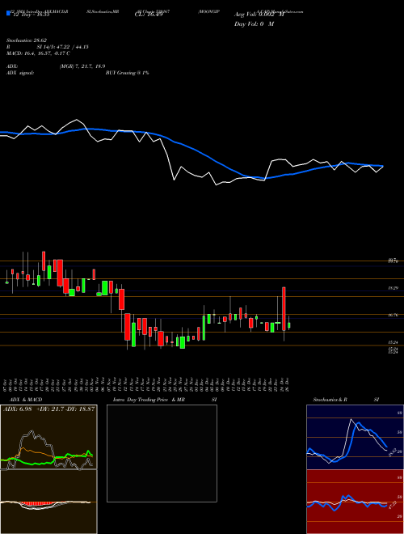The width and height of the screenshot is (404, 534).
Task: Click the blue-background Stochastics chart
Action: (355, 437)
